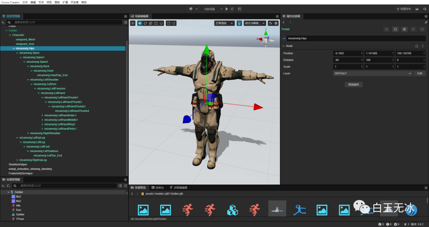Click the refresh preview icon in top toolbar
This screenshot has height=227, width=429.
[x=232, y=9]
